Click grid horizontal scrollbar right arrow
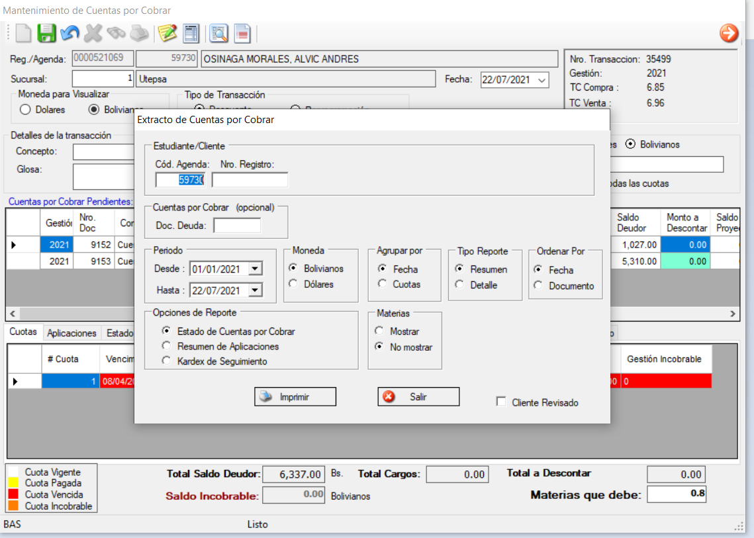 coord(732,314)
